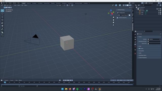Switch to the Modeling workspace tab
The image size is (162, 91).
(x=29, y=3)
